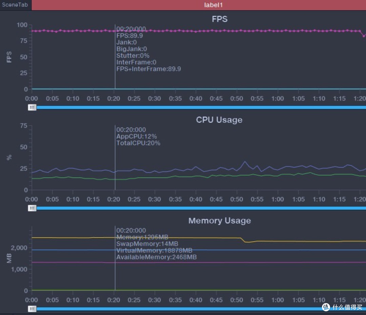Select the label1 tab header

[213, 5]
